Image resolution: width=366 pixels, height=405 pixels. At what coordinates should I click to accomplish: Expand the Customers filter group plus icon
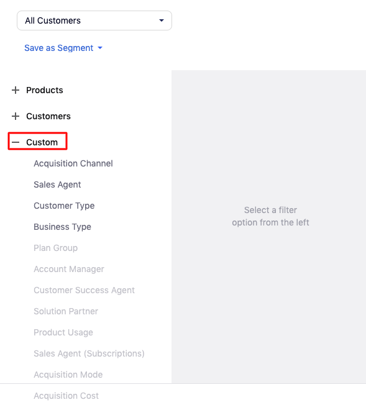click(16, 116)
